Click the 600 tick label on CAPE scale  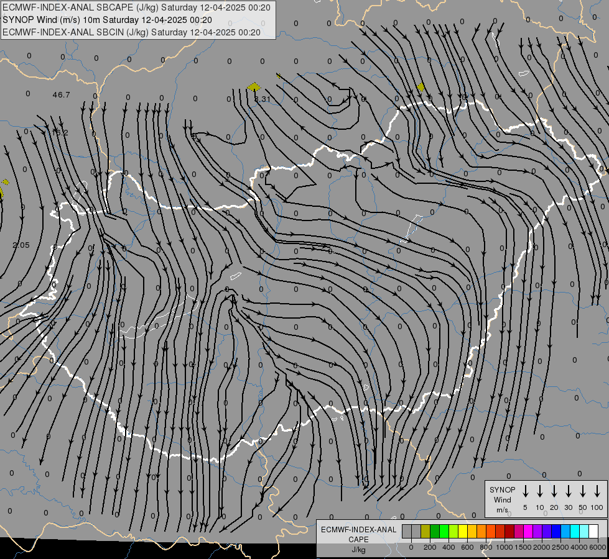point(467,547)
